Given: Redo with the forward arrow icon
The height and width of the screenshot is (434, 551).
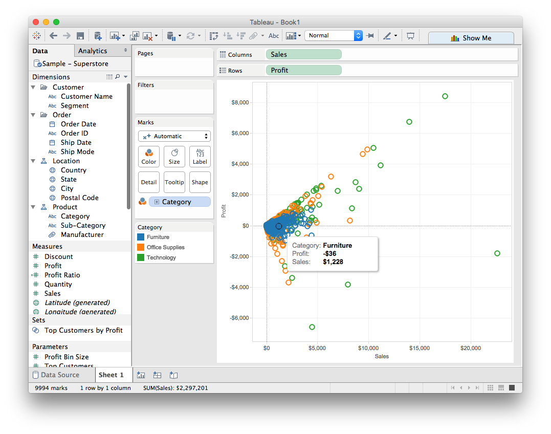Looking at the screenshot, I should click(67, 35).
